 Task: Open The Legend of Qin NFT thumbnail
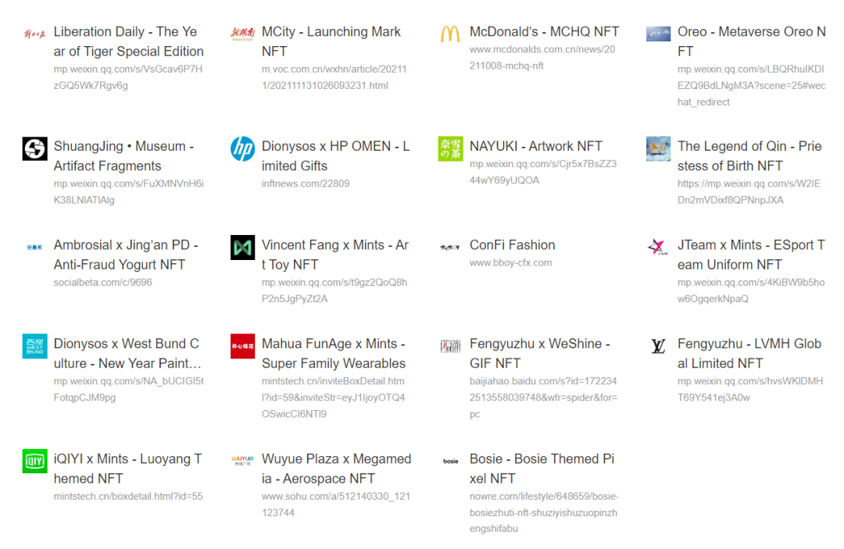tap(658, 148)
